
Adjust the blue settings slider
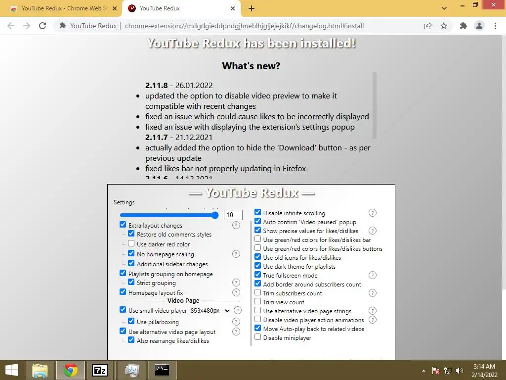point(169,215)
